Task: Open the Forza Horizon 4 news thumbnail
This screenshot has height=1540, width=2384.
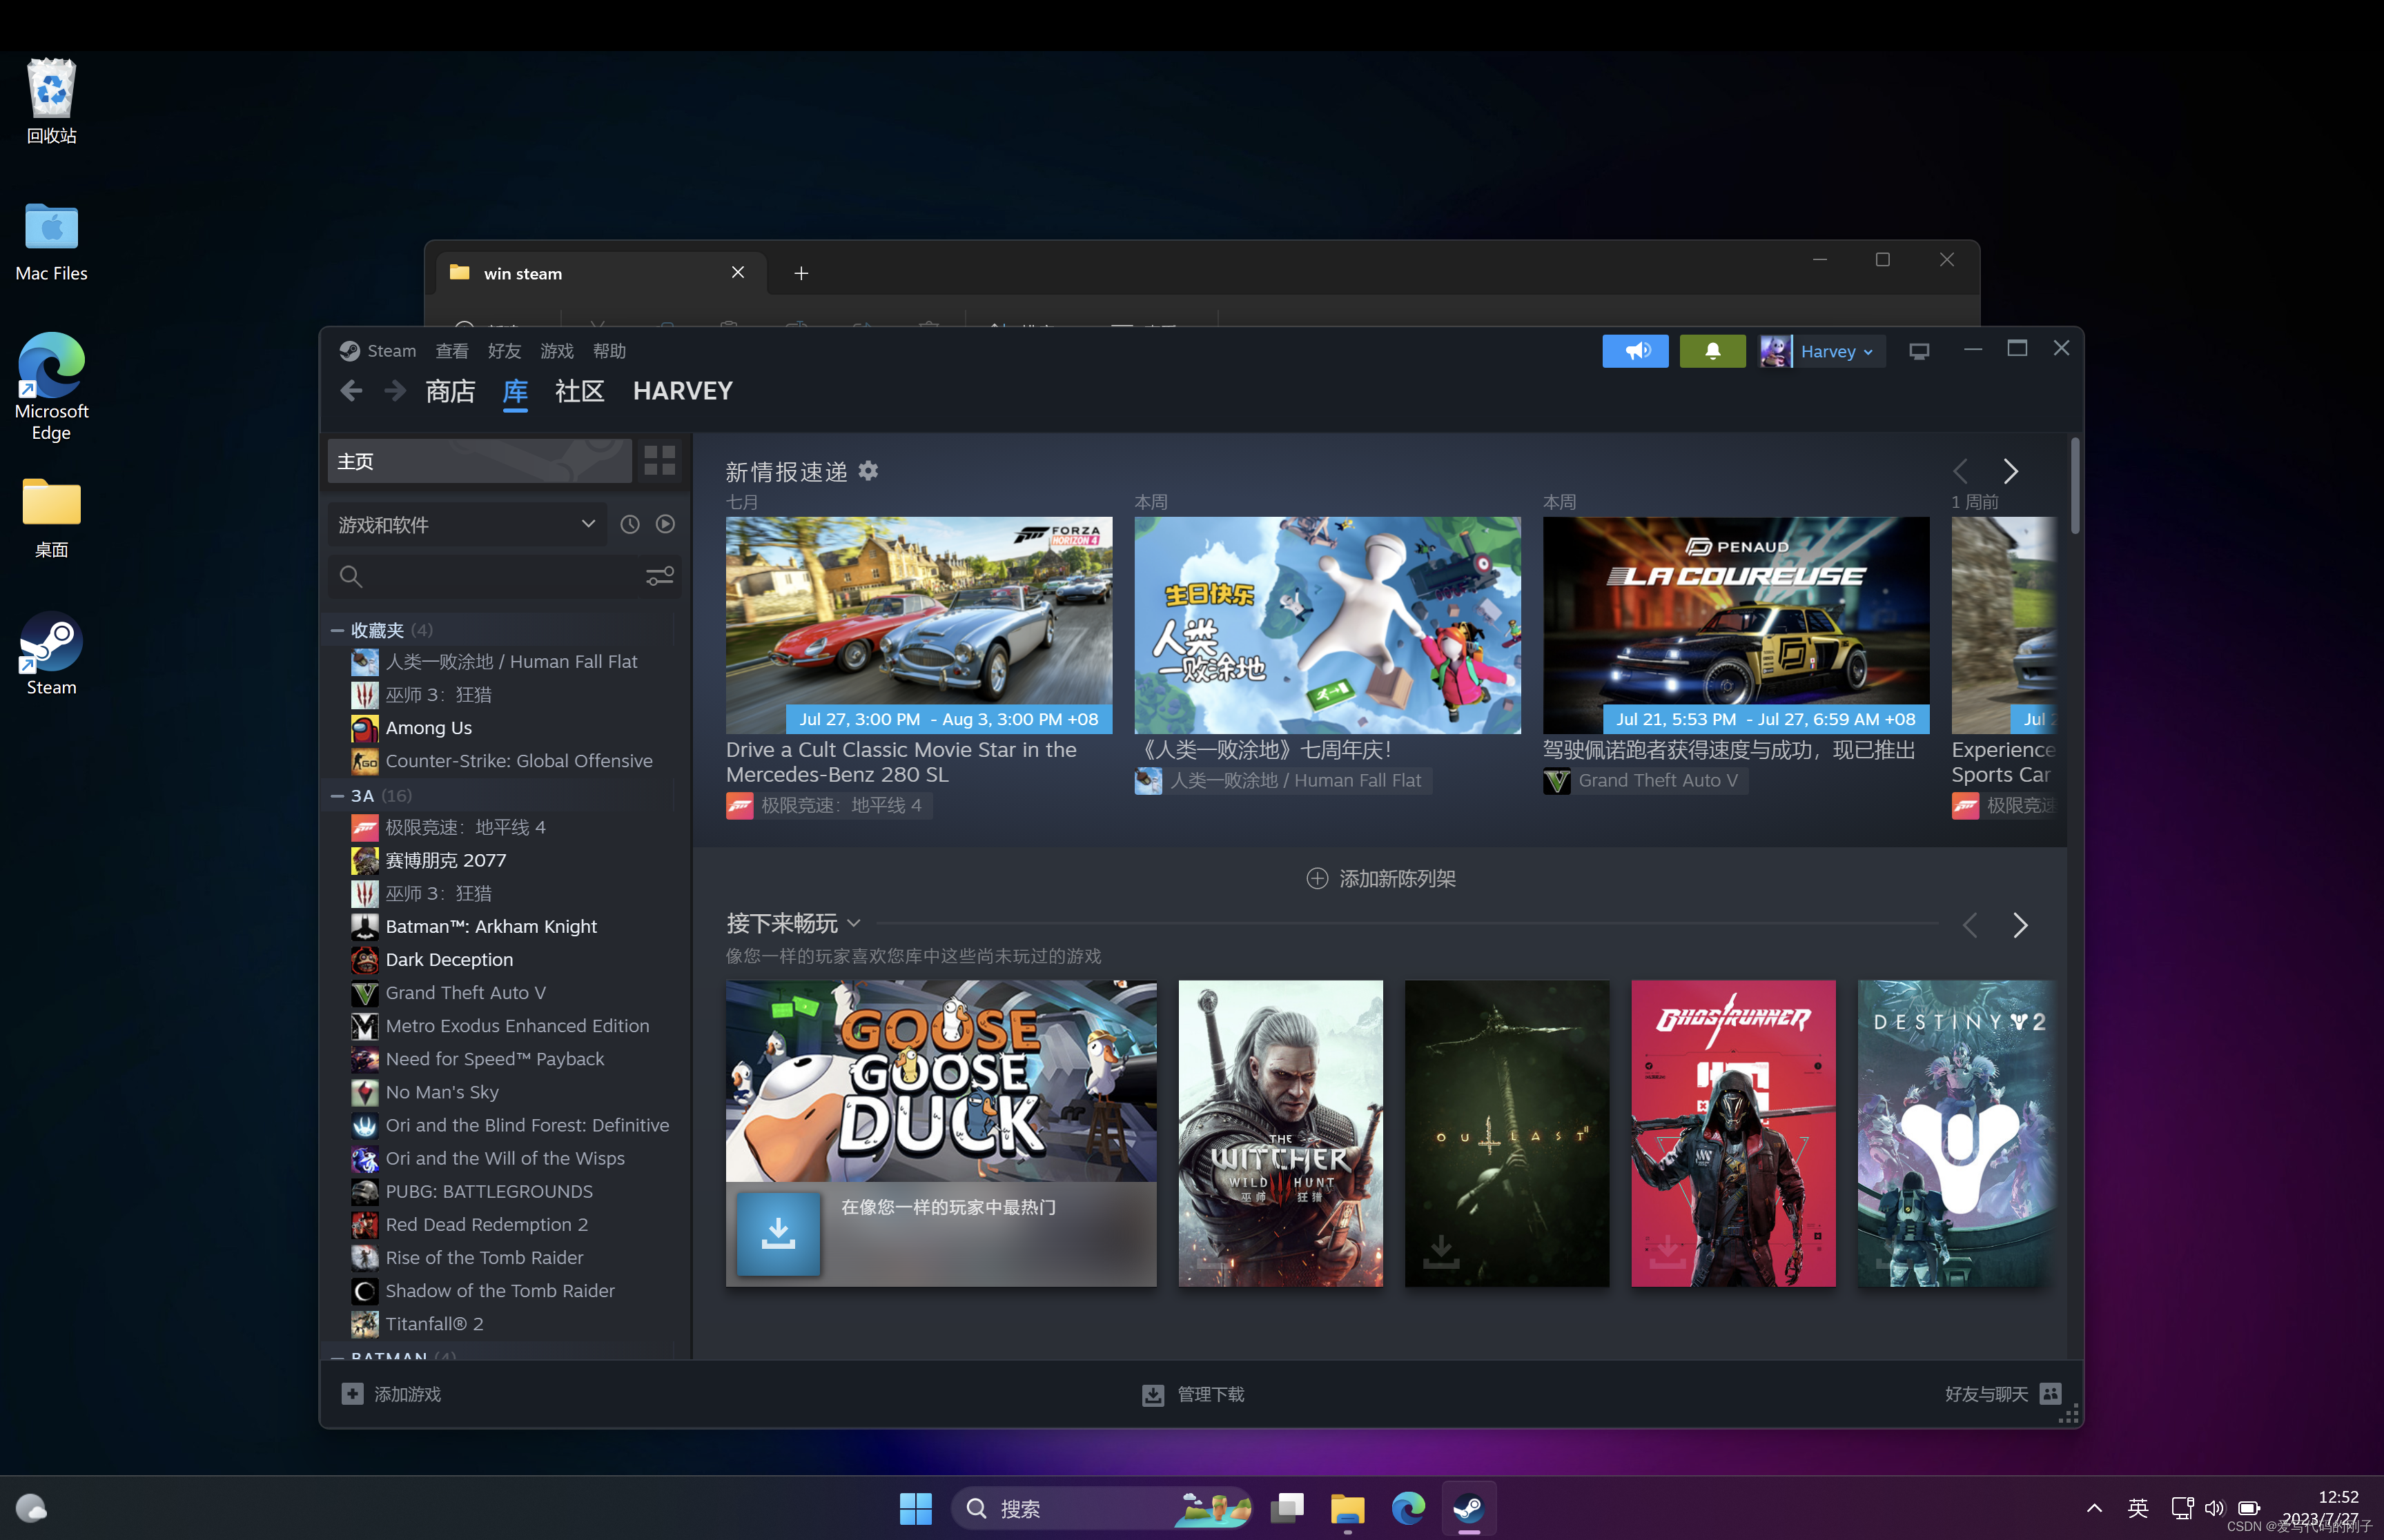Action: point(919,625)
